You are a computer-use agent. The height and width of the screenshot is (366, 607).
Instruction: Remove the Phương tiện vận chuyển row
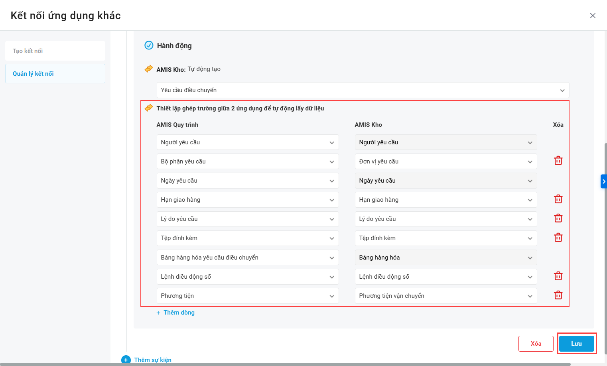pyautogui.click(x=558, y=295)
